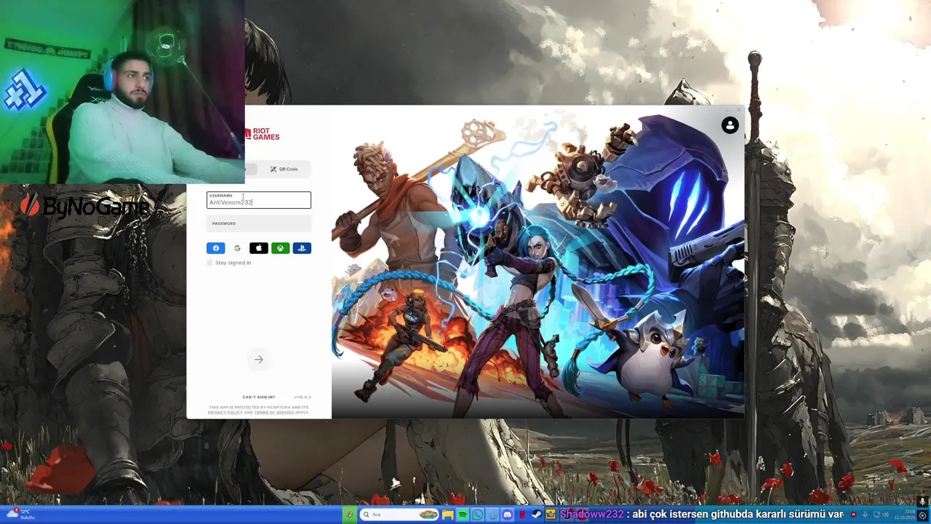Open the Terms of Service link

(x=274, y=413)
